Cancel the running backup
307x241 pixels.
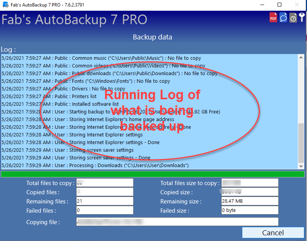tap(273, 233)
